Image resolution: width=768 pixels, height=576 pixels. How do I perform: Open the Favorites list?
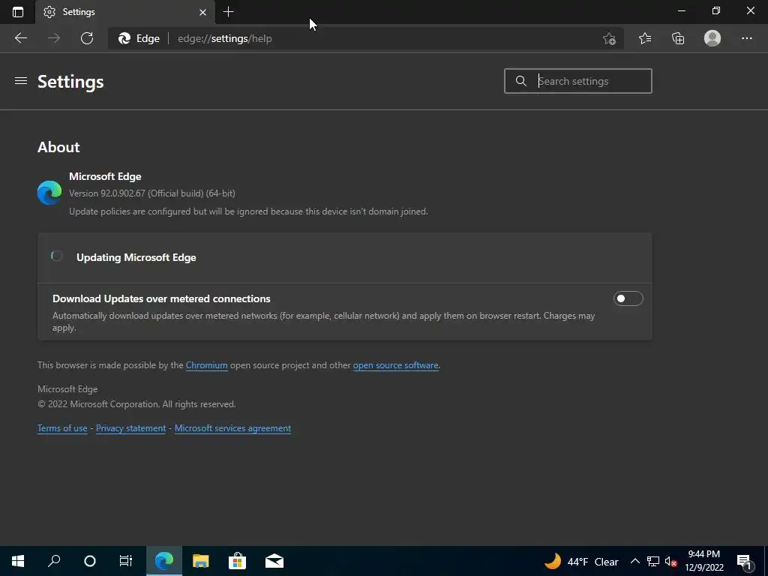pyautogui.click(x=645, y=38)
